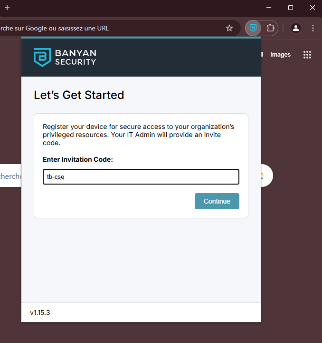Open the Google apps grid icon
The width and height of the screenshot is (322, 343).
(x=307, y=55)
